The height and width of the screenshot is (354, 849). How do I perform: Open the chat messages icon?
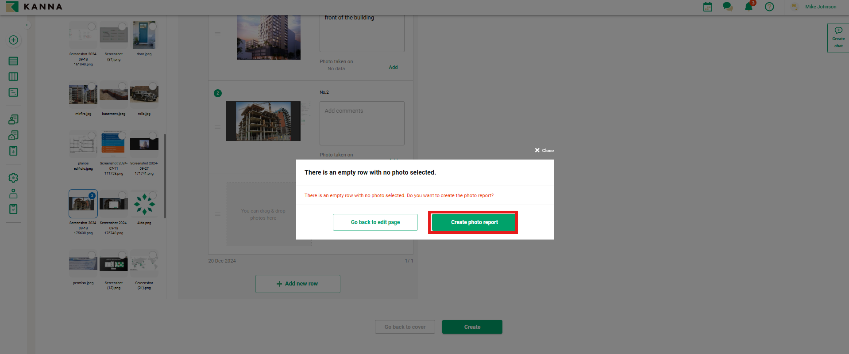727,7
